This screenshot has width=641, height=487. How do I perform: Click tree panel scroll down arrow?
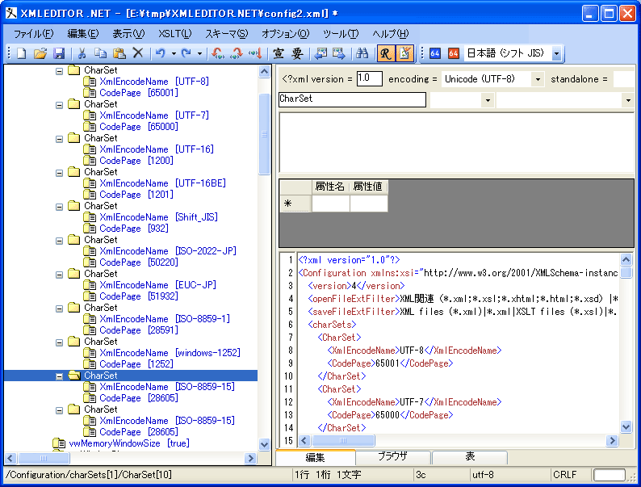point(265,444)
